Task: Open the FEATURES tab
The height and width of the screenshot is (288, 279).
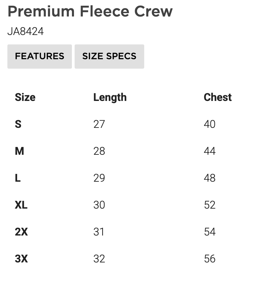Action: click(40, 56)
